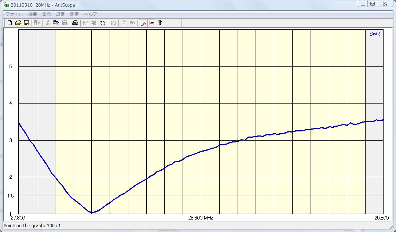Click the 27.800 start frequency label
Viewport: 396px width, 232px height.
pos(18,218)
